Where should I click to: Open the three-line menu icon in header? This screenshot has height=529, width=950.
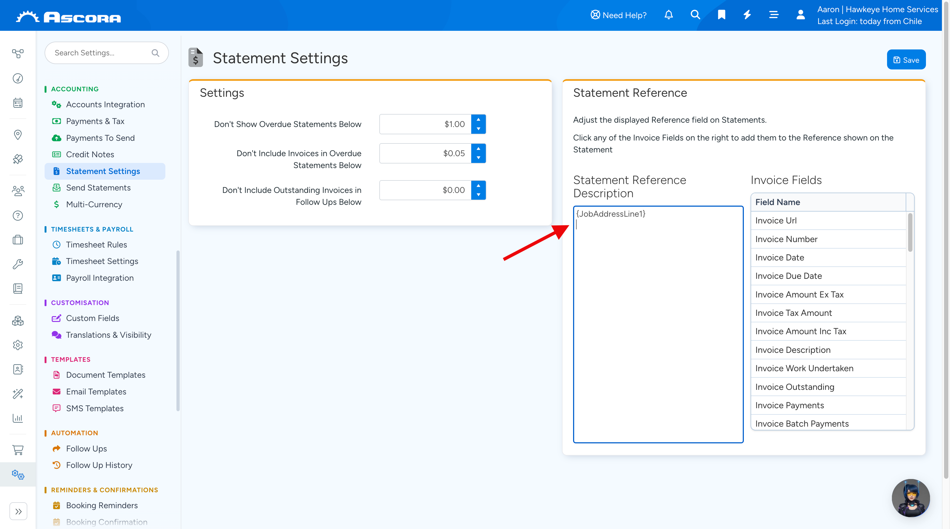(x=774, y=15)
